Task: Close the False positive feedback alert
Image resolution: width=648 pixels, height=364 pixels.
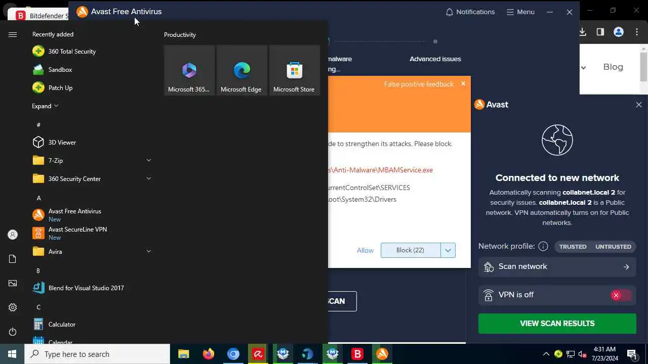Action: (463, 83)
